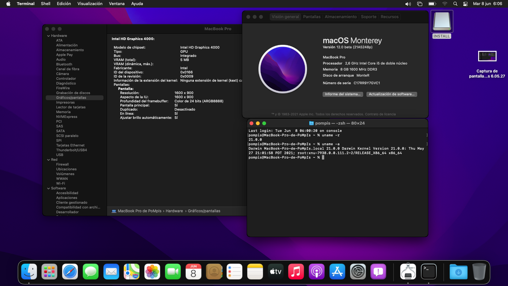Switch to the Almacenamiento tab
This screenshot has height=286, width=508.
point(341,17)
